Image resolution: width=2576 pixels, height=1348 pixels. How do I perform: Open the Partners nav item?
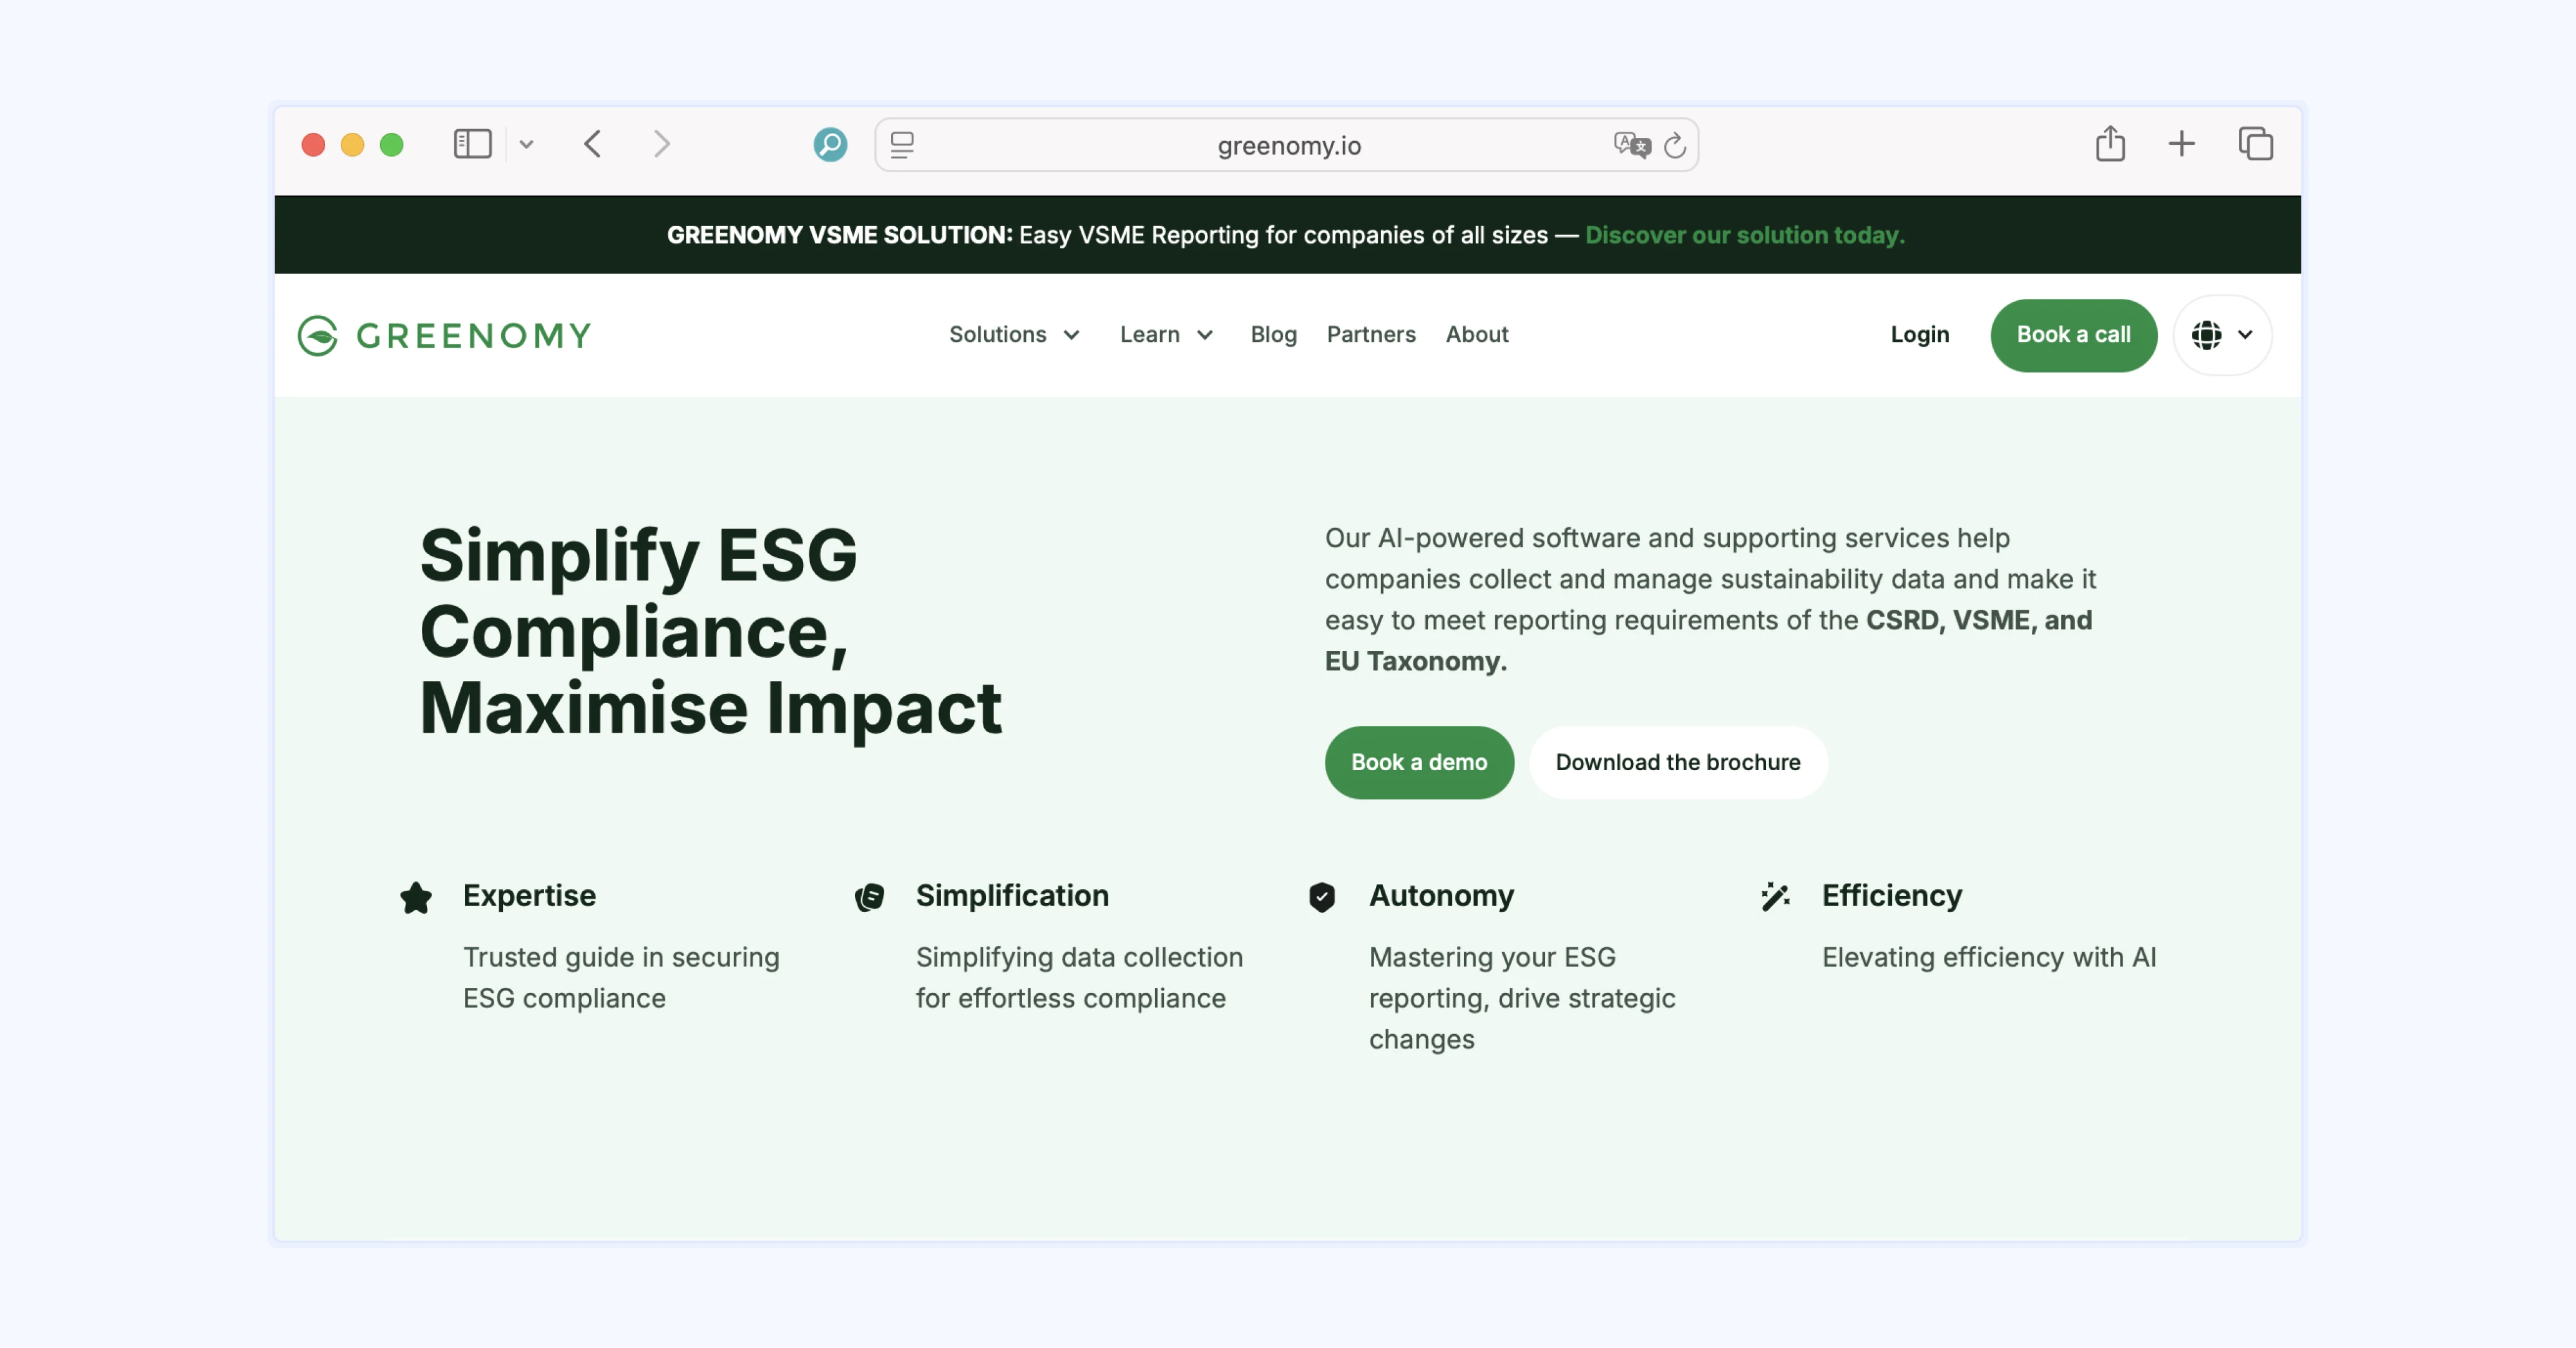click(x=1370, y=334)
